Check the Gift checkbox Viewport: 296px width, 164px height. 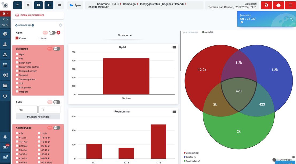pyautogui.click(x=17, y=58)
